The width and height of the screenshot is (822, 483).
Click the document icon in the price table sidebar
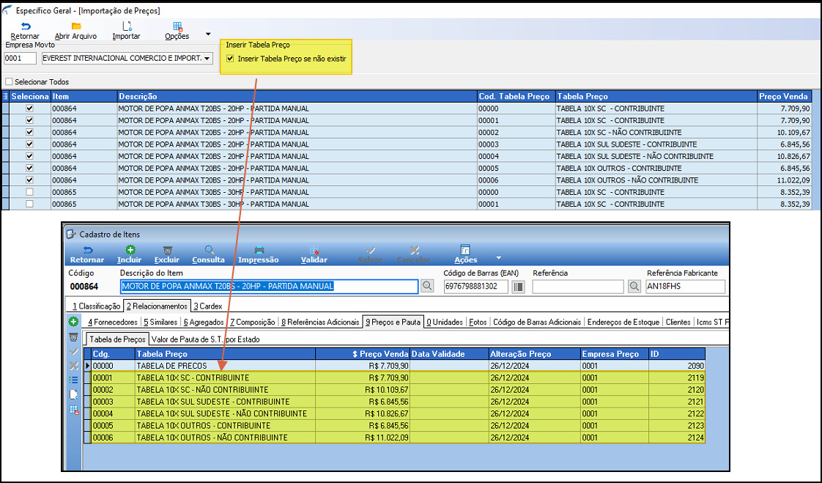(73, 395)
